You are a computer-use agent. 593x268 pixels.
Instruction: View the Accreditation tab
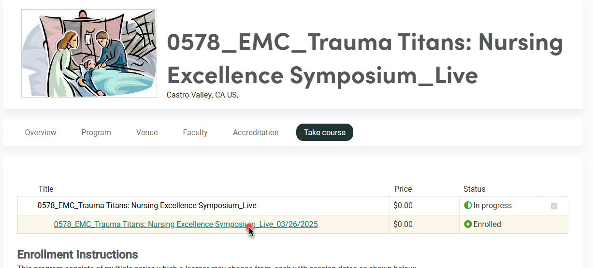pos(256,132)
